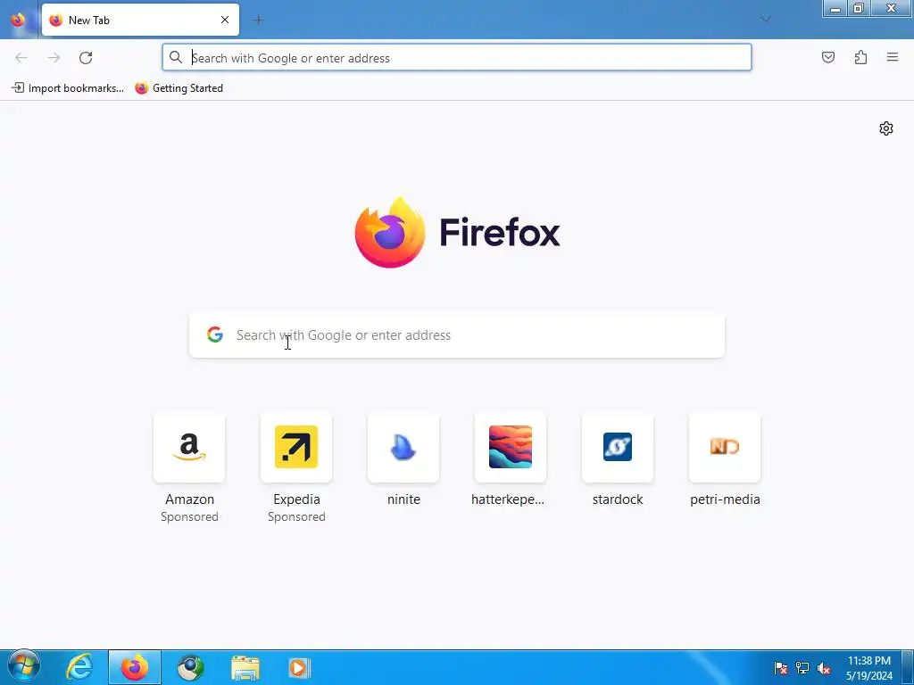The image size is (914, 685).
Task: Click the network tray icon
Action: click(802, 668)
